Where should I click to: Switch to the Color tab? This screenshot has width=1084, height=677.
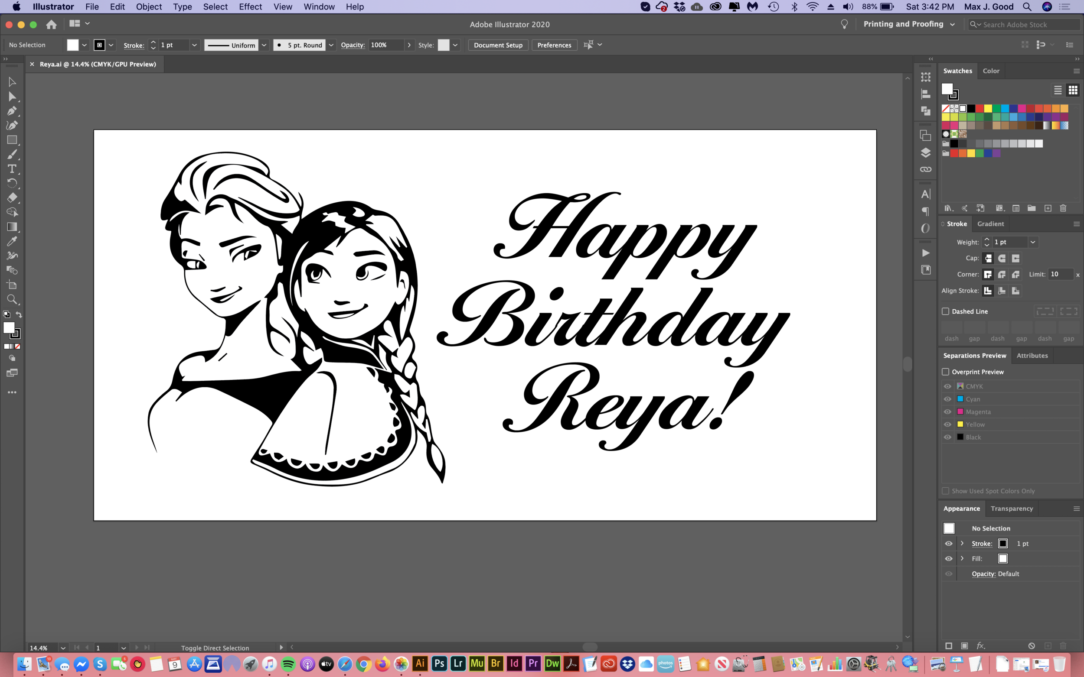[991, 71]
